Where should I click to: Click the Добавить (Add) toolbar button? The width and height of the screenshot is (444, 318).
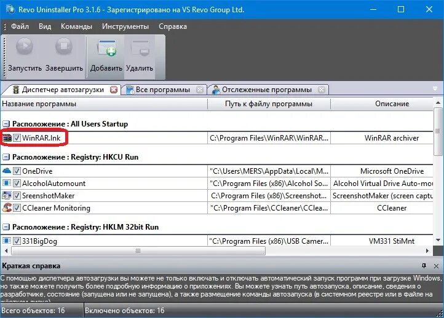(106, 56)
